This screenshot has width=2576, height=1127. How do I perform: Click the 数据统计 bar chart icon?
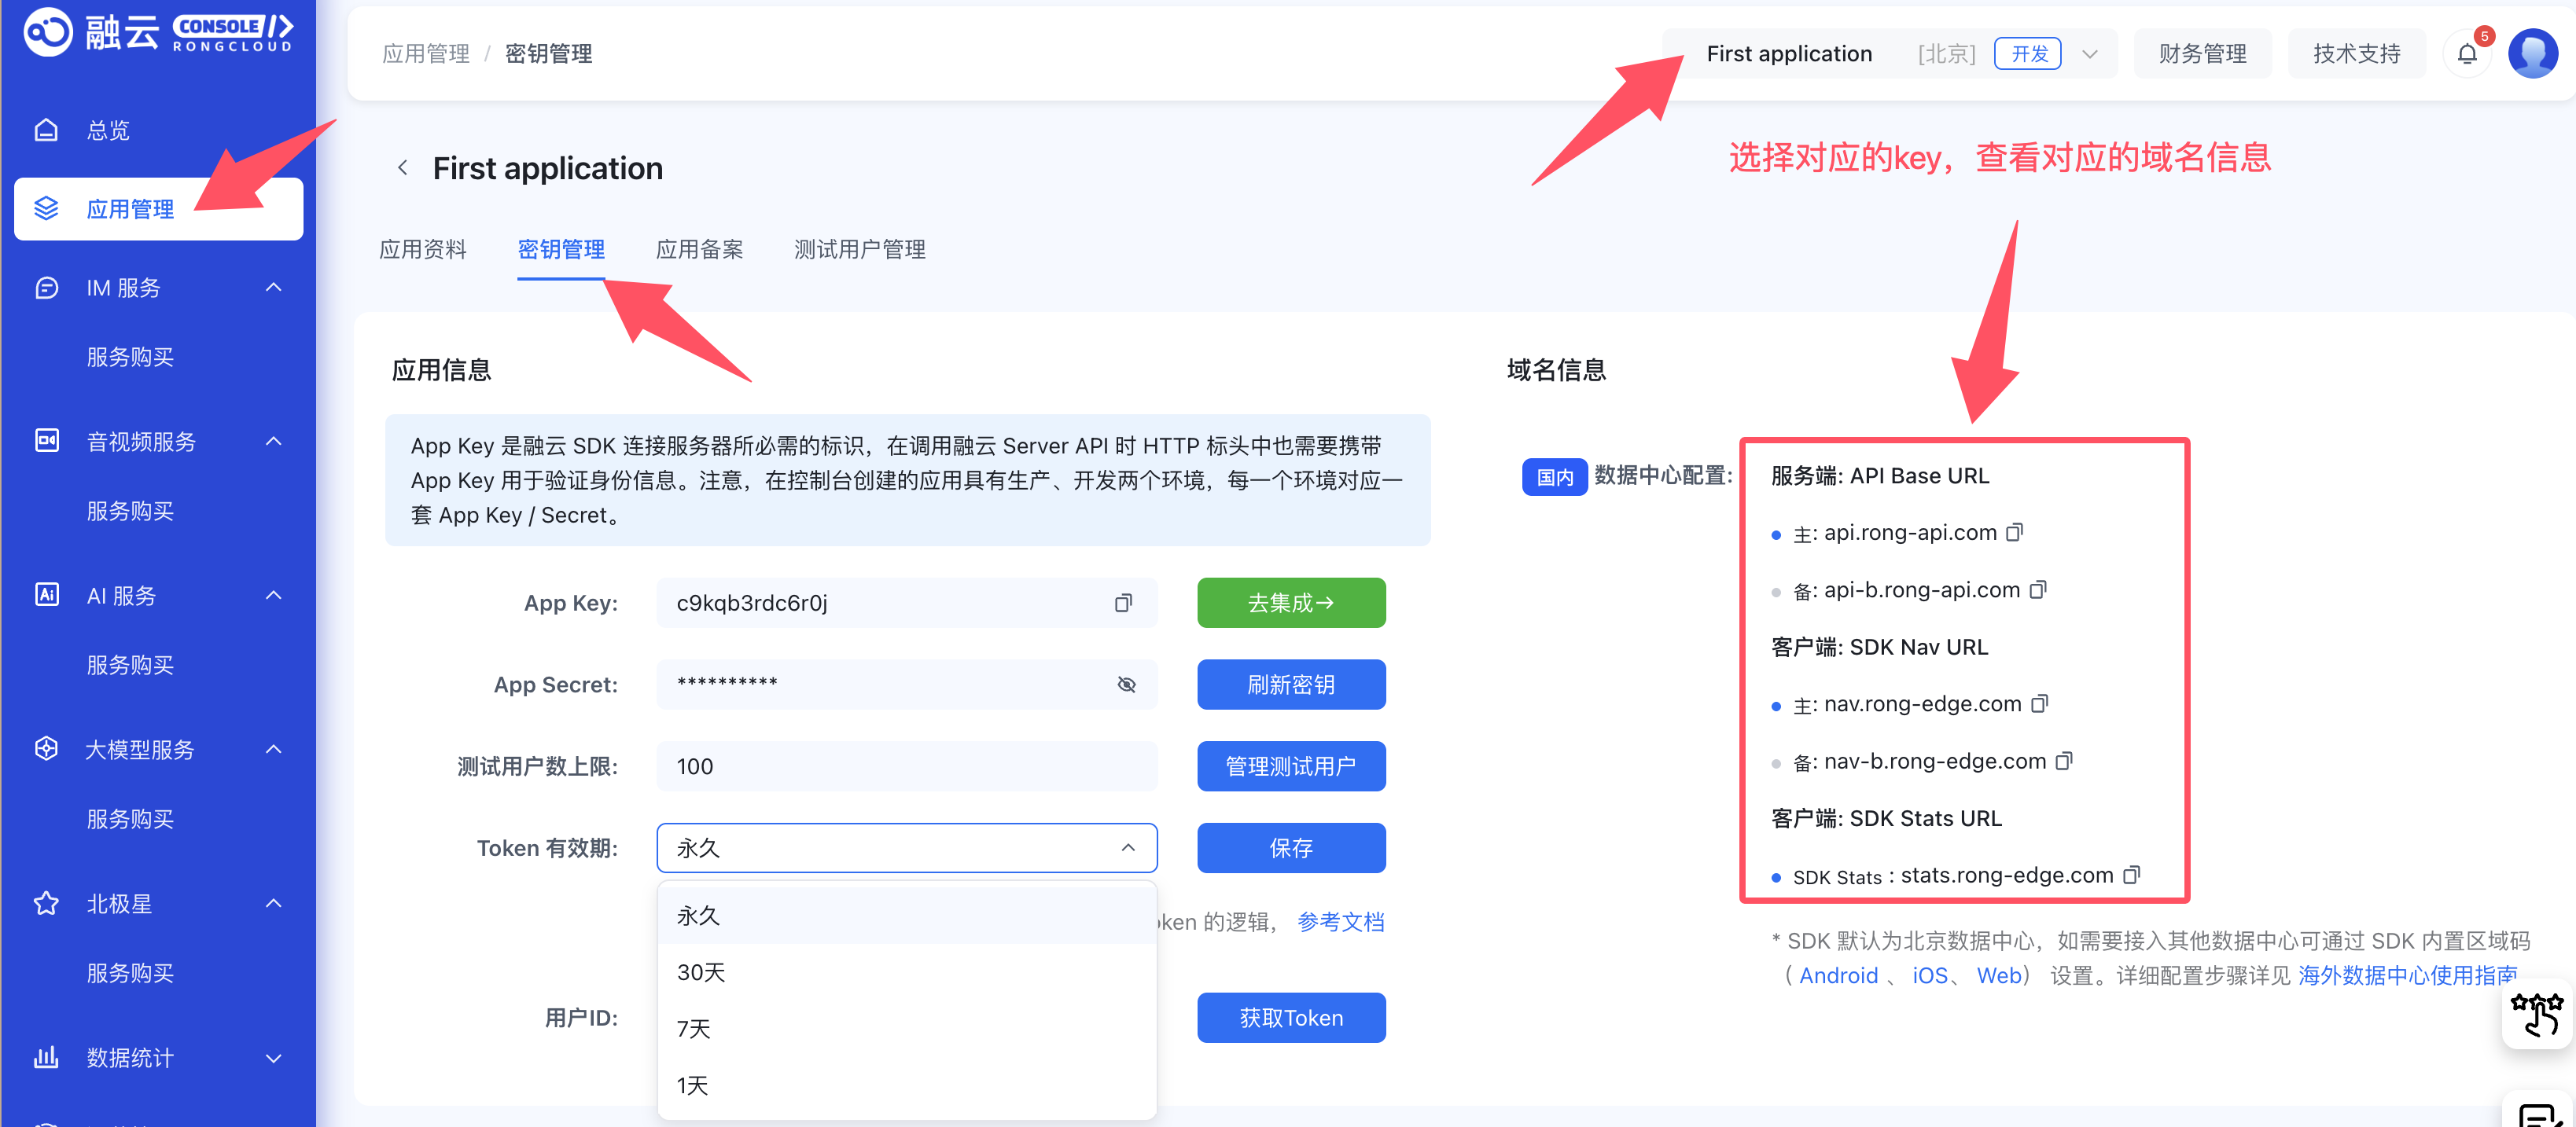click(x=46, y=1057)
